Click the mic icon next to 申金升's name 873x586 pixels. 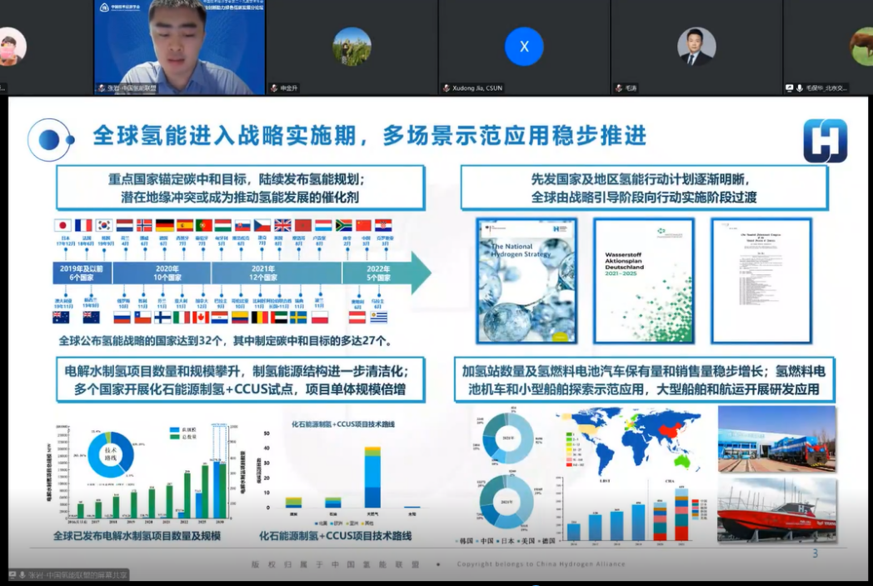pyautogui.click(x=274, y=88)
